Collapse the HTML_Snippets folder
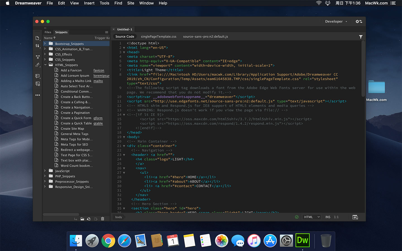The image size is (402, 251). pos(45,65)
